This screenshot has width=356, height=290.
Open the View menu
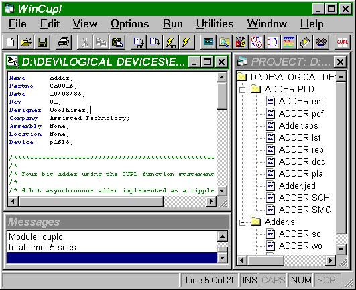coord(85,24)
